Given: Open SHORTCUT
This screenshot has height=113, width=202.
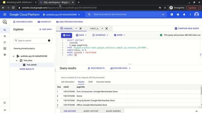Looking at the screenshot, I should (44, 22).
